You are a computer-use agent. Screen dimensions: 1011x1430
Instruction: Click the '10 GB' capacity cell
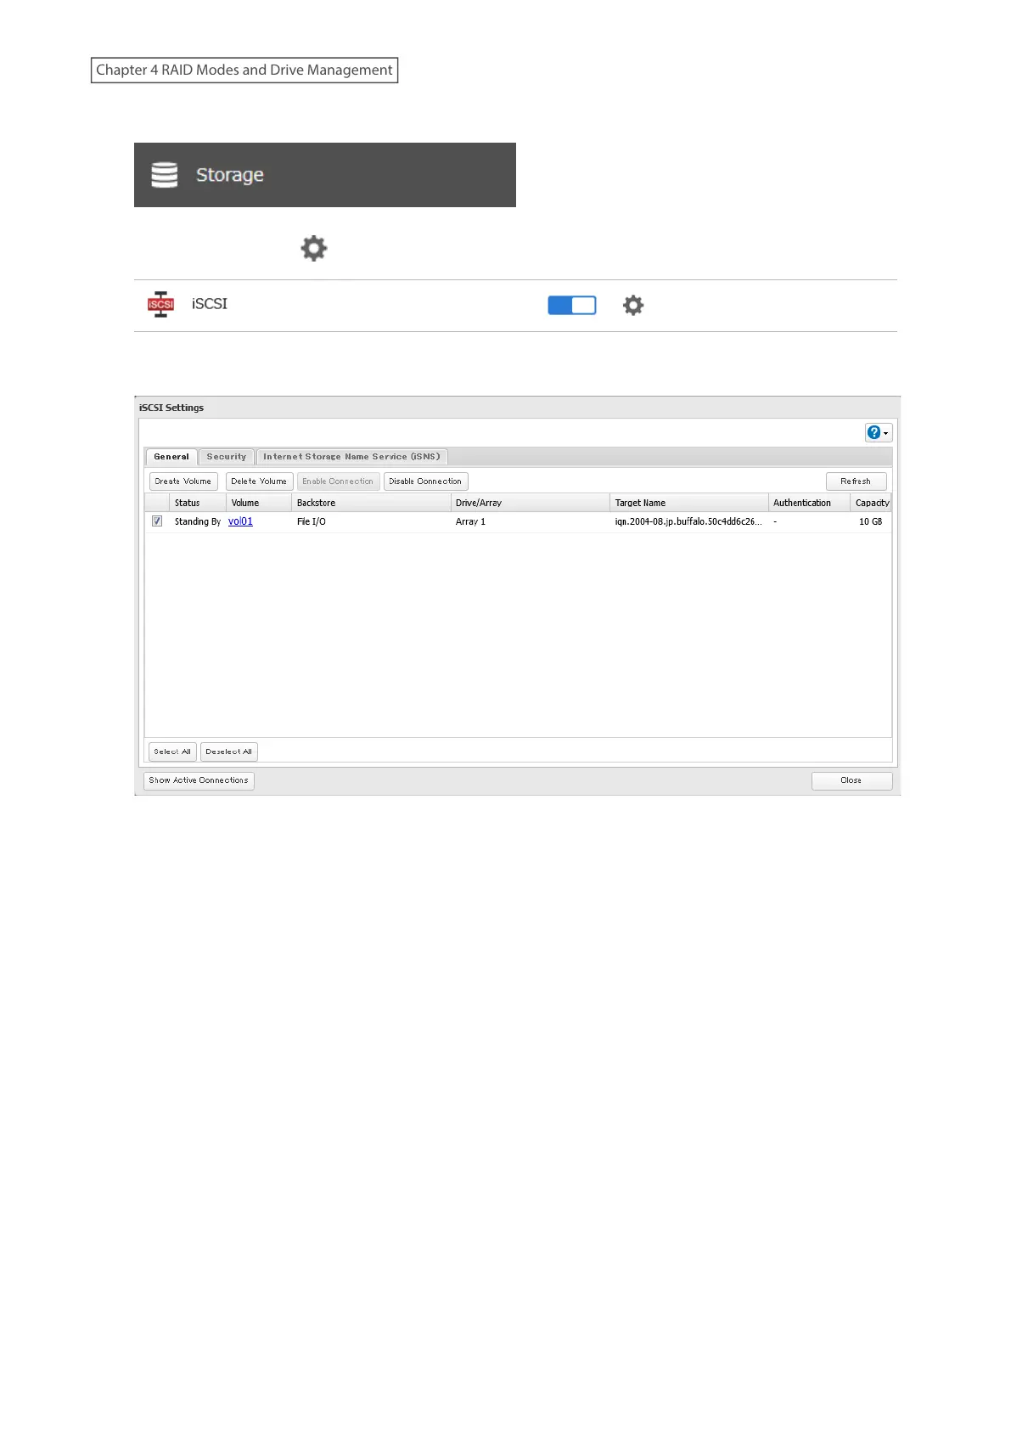pos(870,521)
